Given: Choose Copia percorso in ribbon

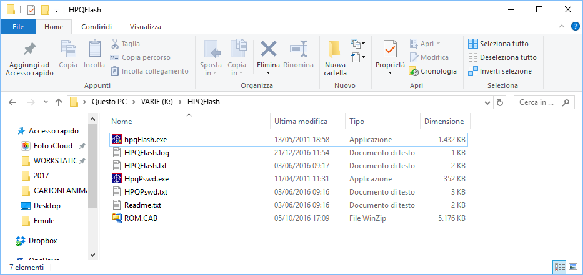Looking at the screenshot, I should tap(140, 57).
